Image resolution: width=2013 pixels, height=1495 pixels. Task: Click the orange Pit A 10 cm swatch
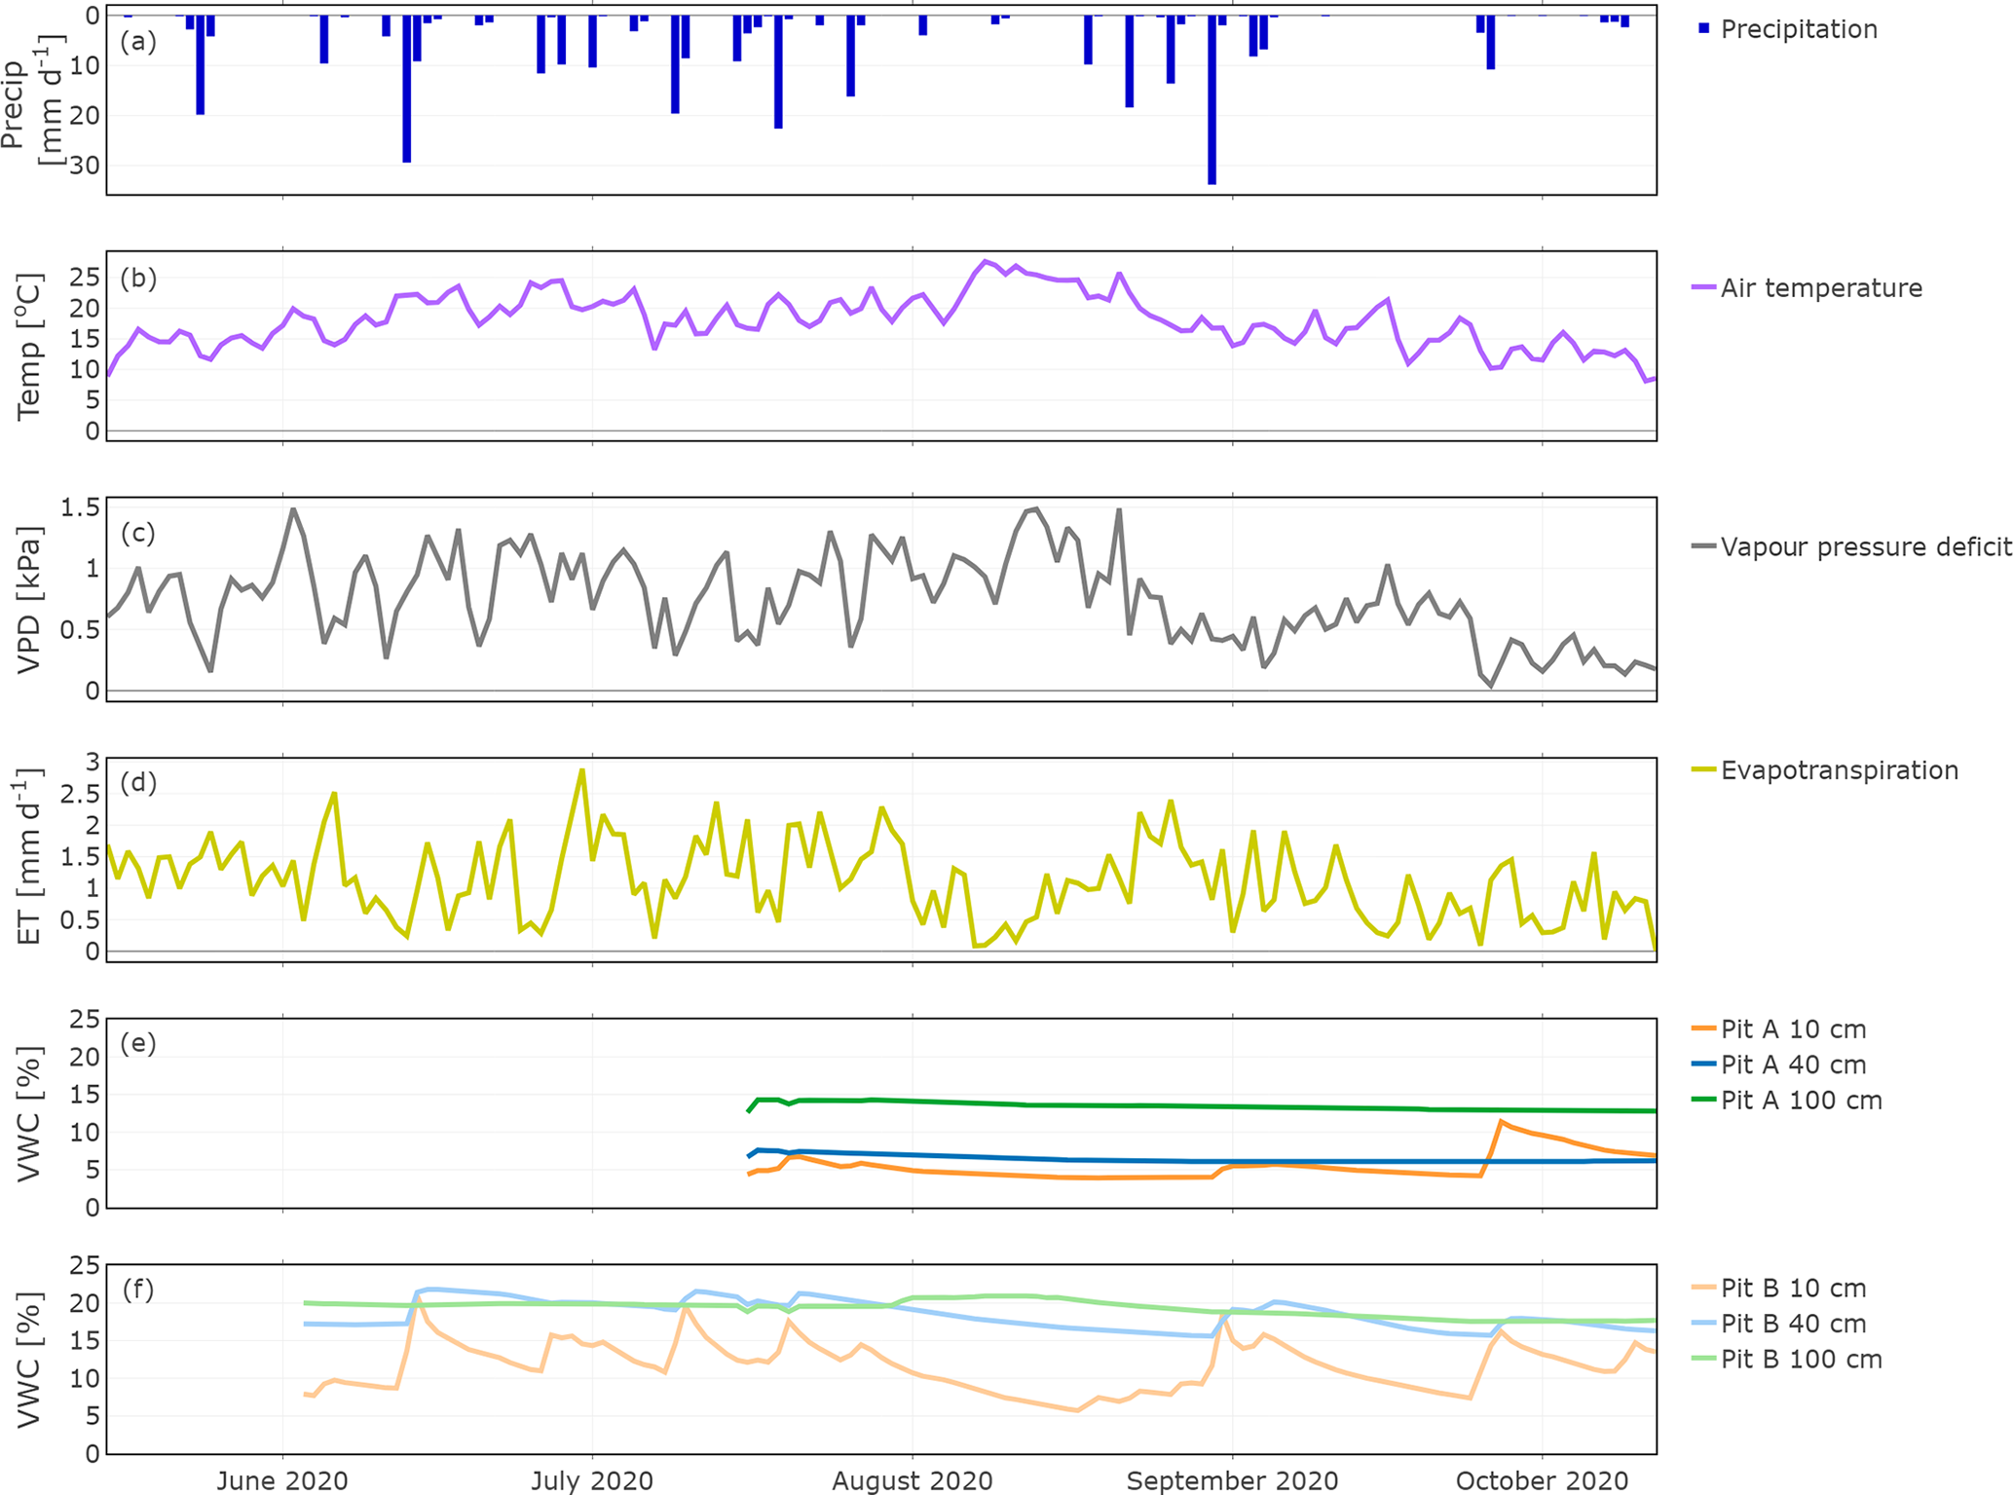pos(1703,1028)
